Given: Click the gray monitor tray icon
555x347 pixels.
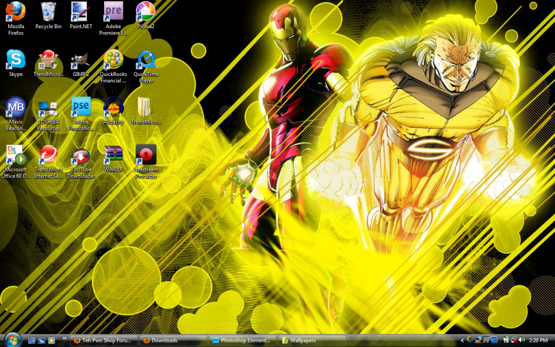Looking at the screenshot, I should (486, 340).
